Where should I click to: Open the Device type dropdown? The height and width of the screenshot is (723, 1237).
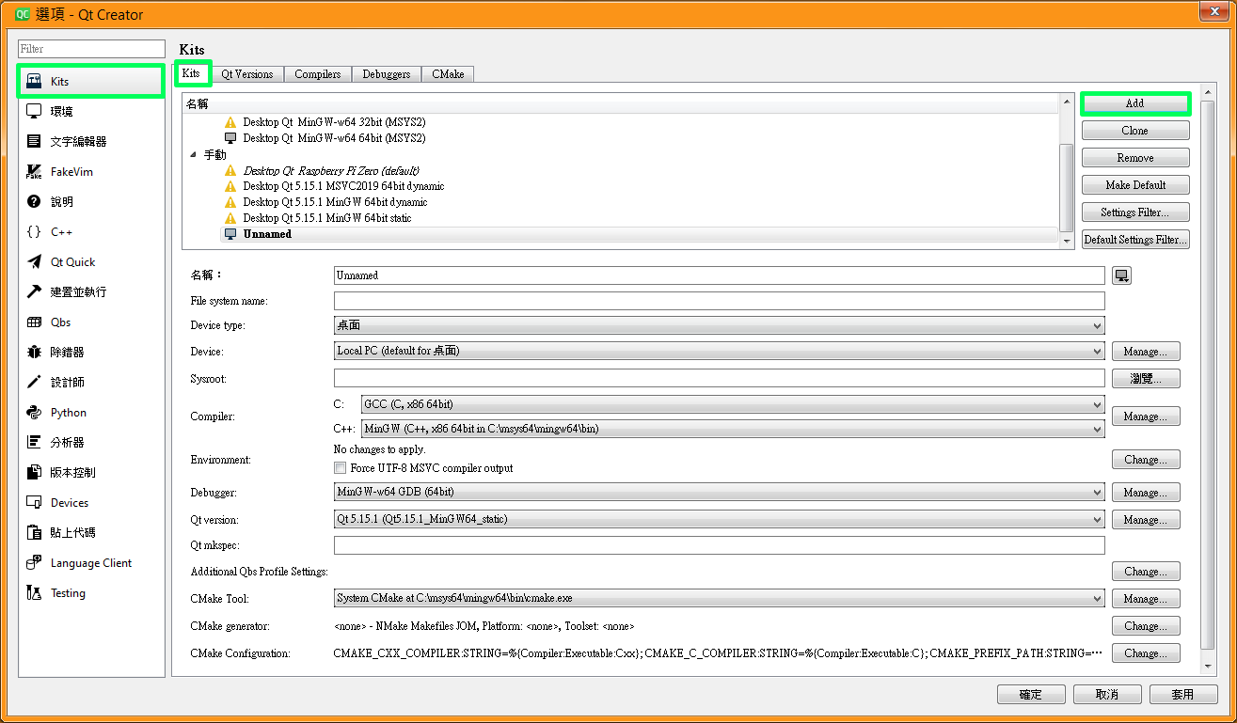(x=719, y=325)
